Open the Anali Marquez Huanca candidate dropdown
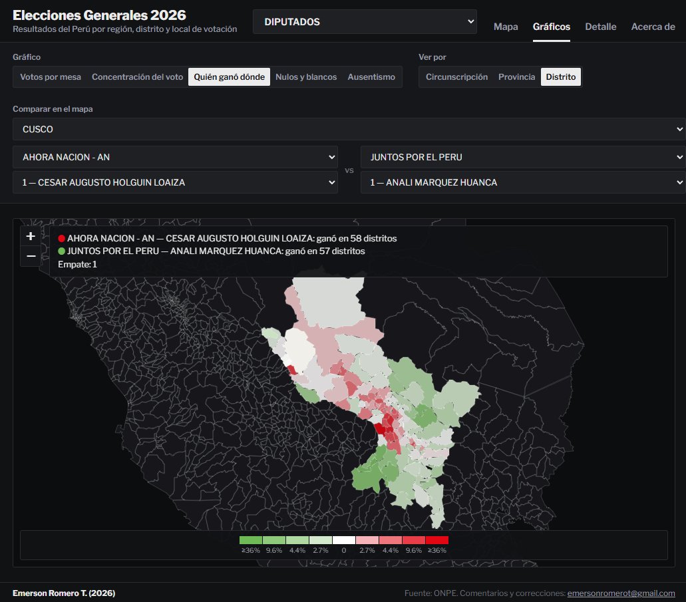This screenshot has width=686, height=602. point(523,182)
